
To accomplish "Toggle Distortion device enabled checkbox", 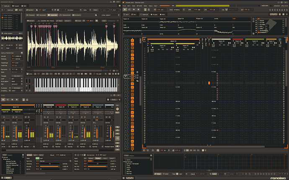I will coord(85,155).
